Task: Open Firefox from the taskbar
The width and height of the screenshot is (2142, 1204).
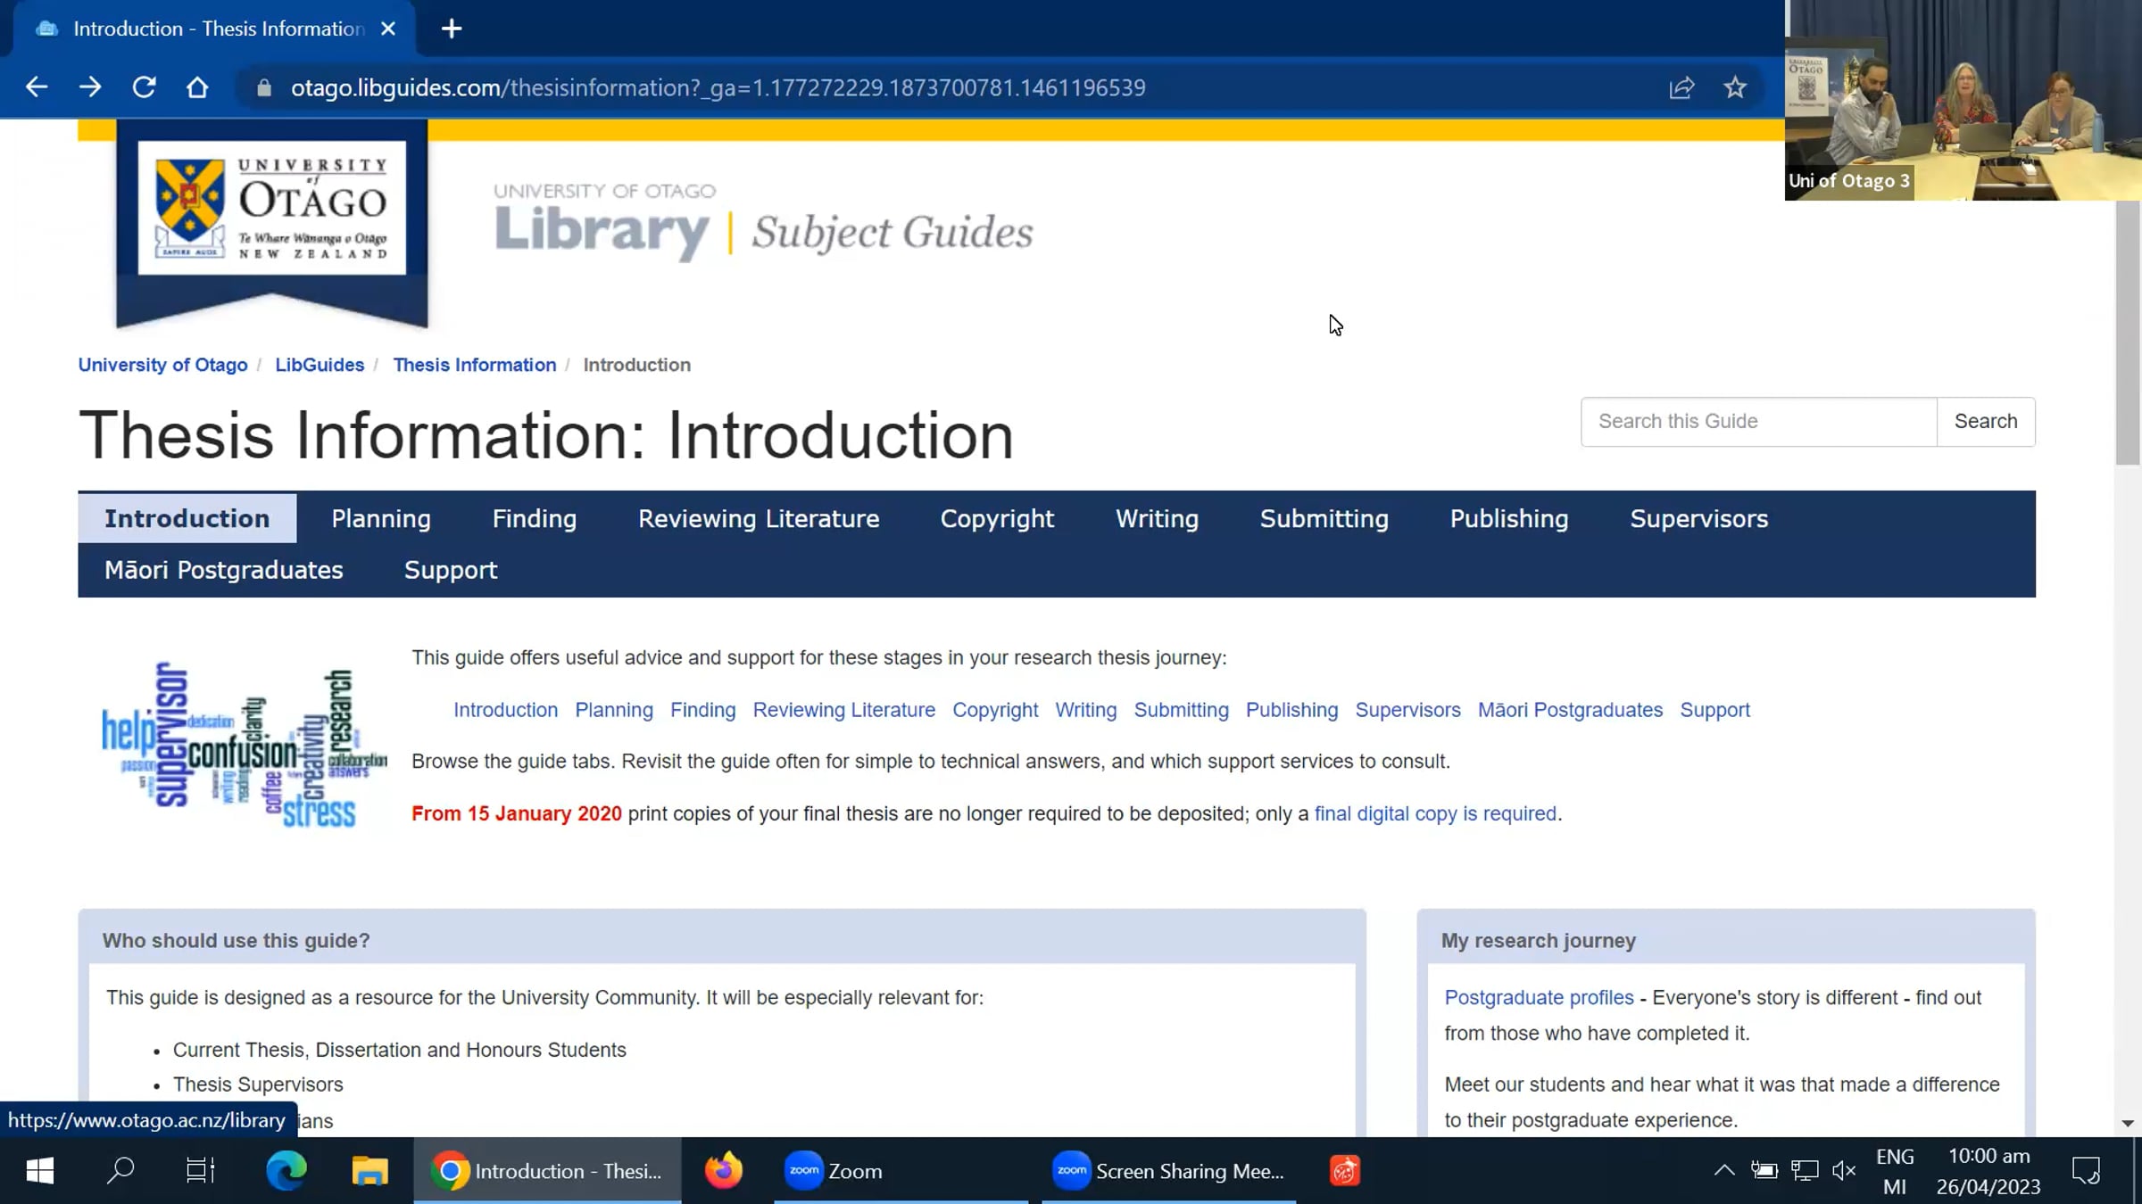Action: click(723, 1170)
